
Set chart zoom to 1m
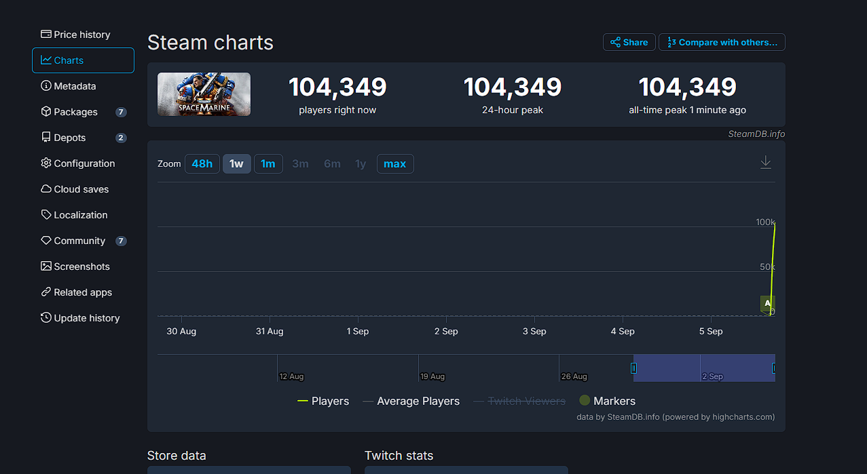pos(268,163)
